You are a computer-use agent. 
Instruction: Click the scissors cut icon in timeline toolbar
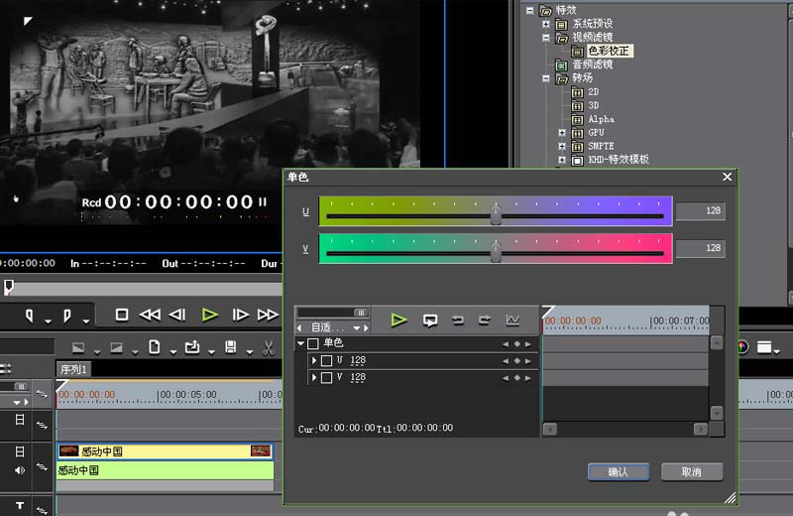tap(268, 347)
